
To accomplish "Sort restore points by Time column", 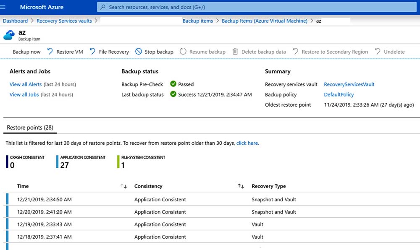I will pyautogui.click(x=123, y=186).
